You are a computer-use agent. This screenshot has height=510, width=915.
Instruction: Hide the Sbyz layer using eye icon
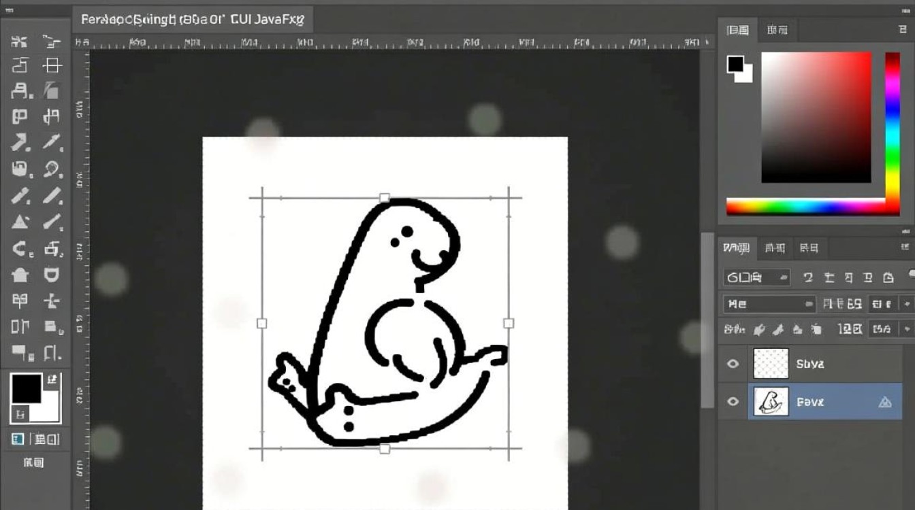point(733,364)
